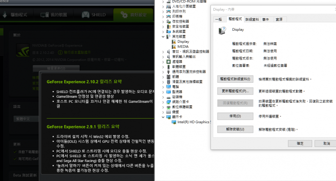Click the NVIDIA GeForce Experience logo

[23, 50]
